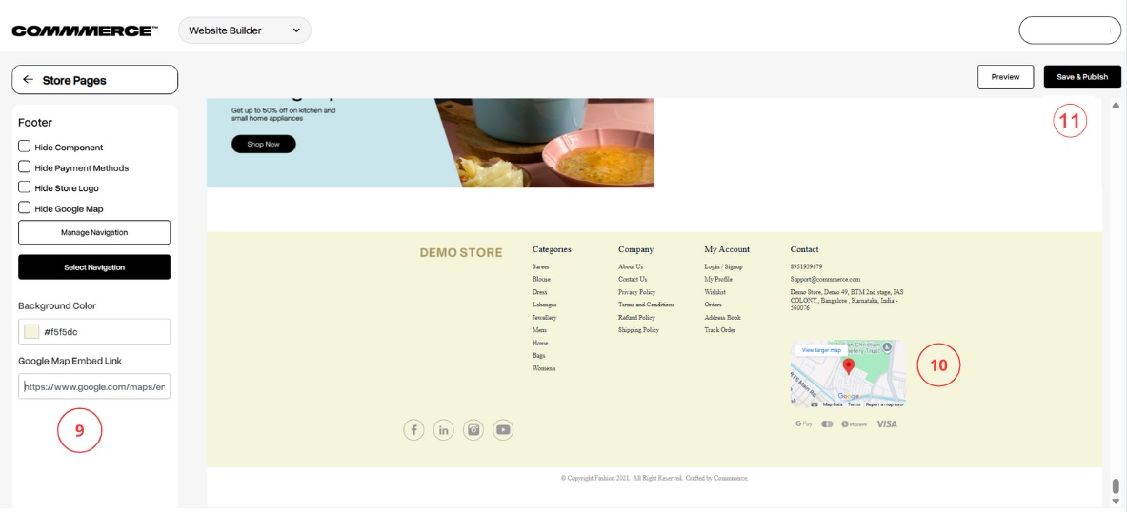Click the red map pin marker
The image size is (1127, 512).
[x=849, y=366]
